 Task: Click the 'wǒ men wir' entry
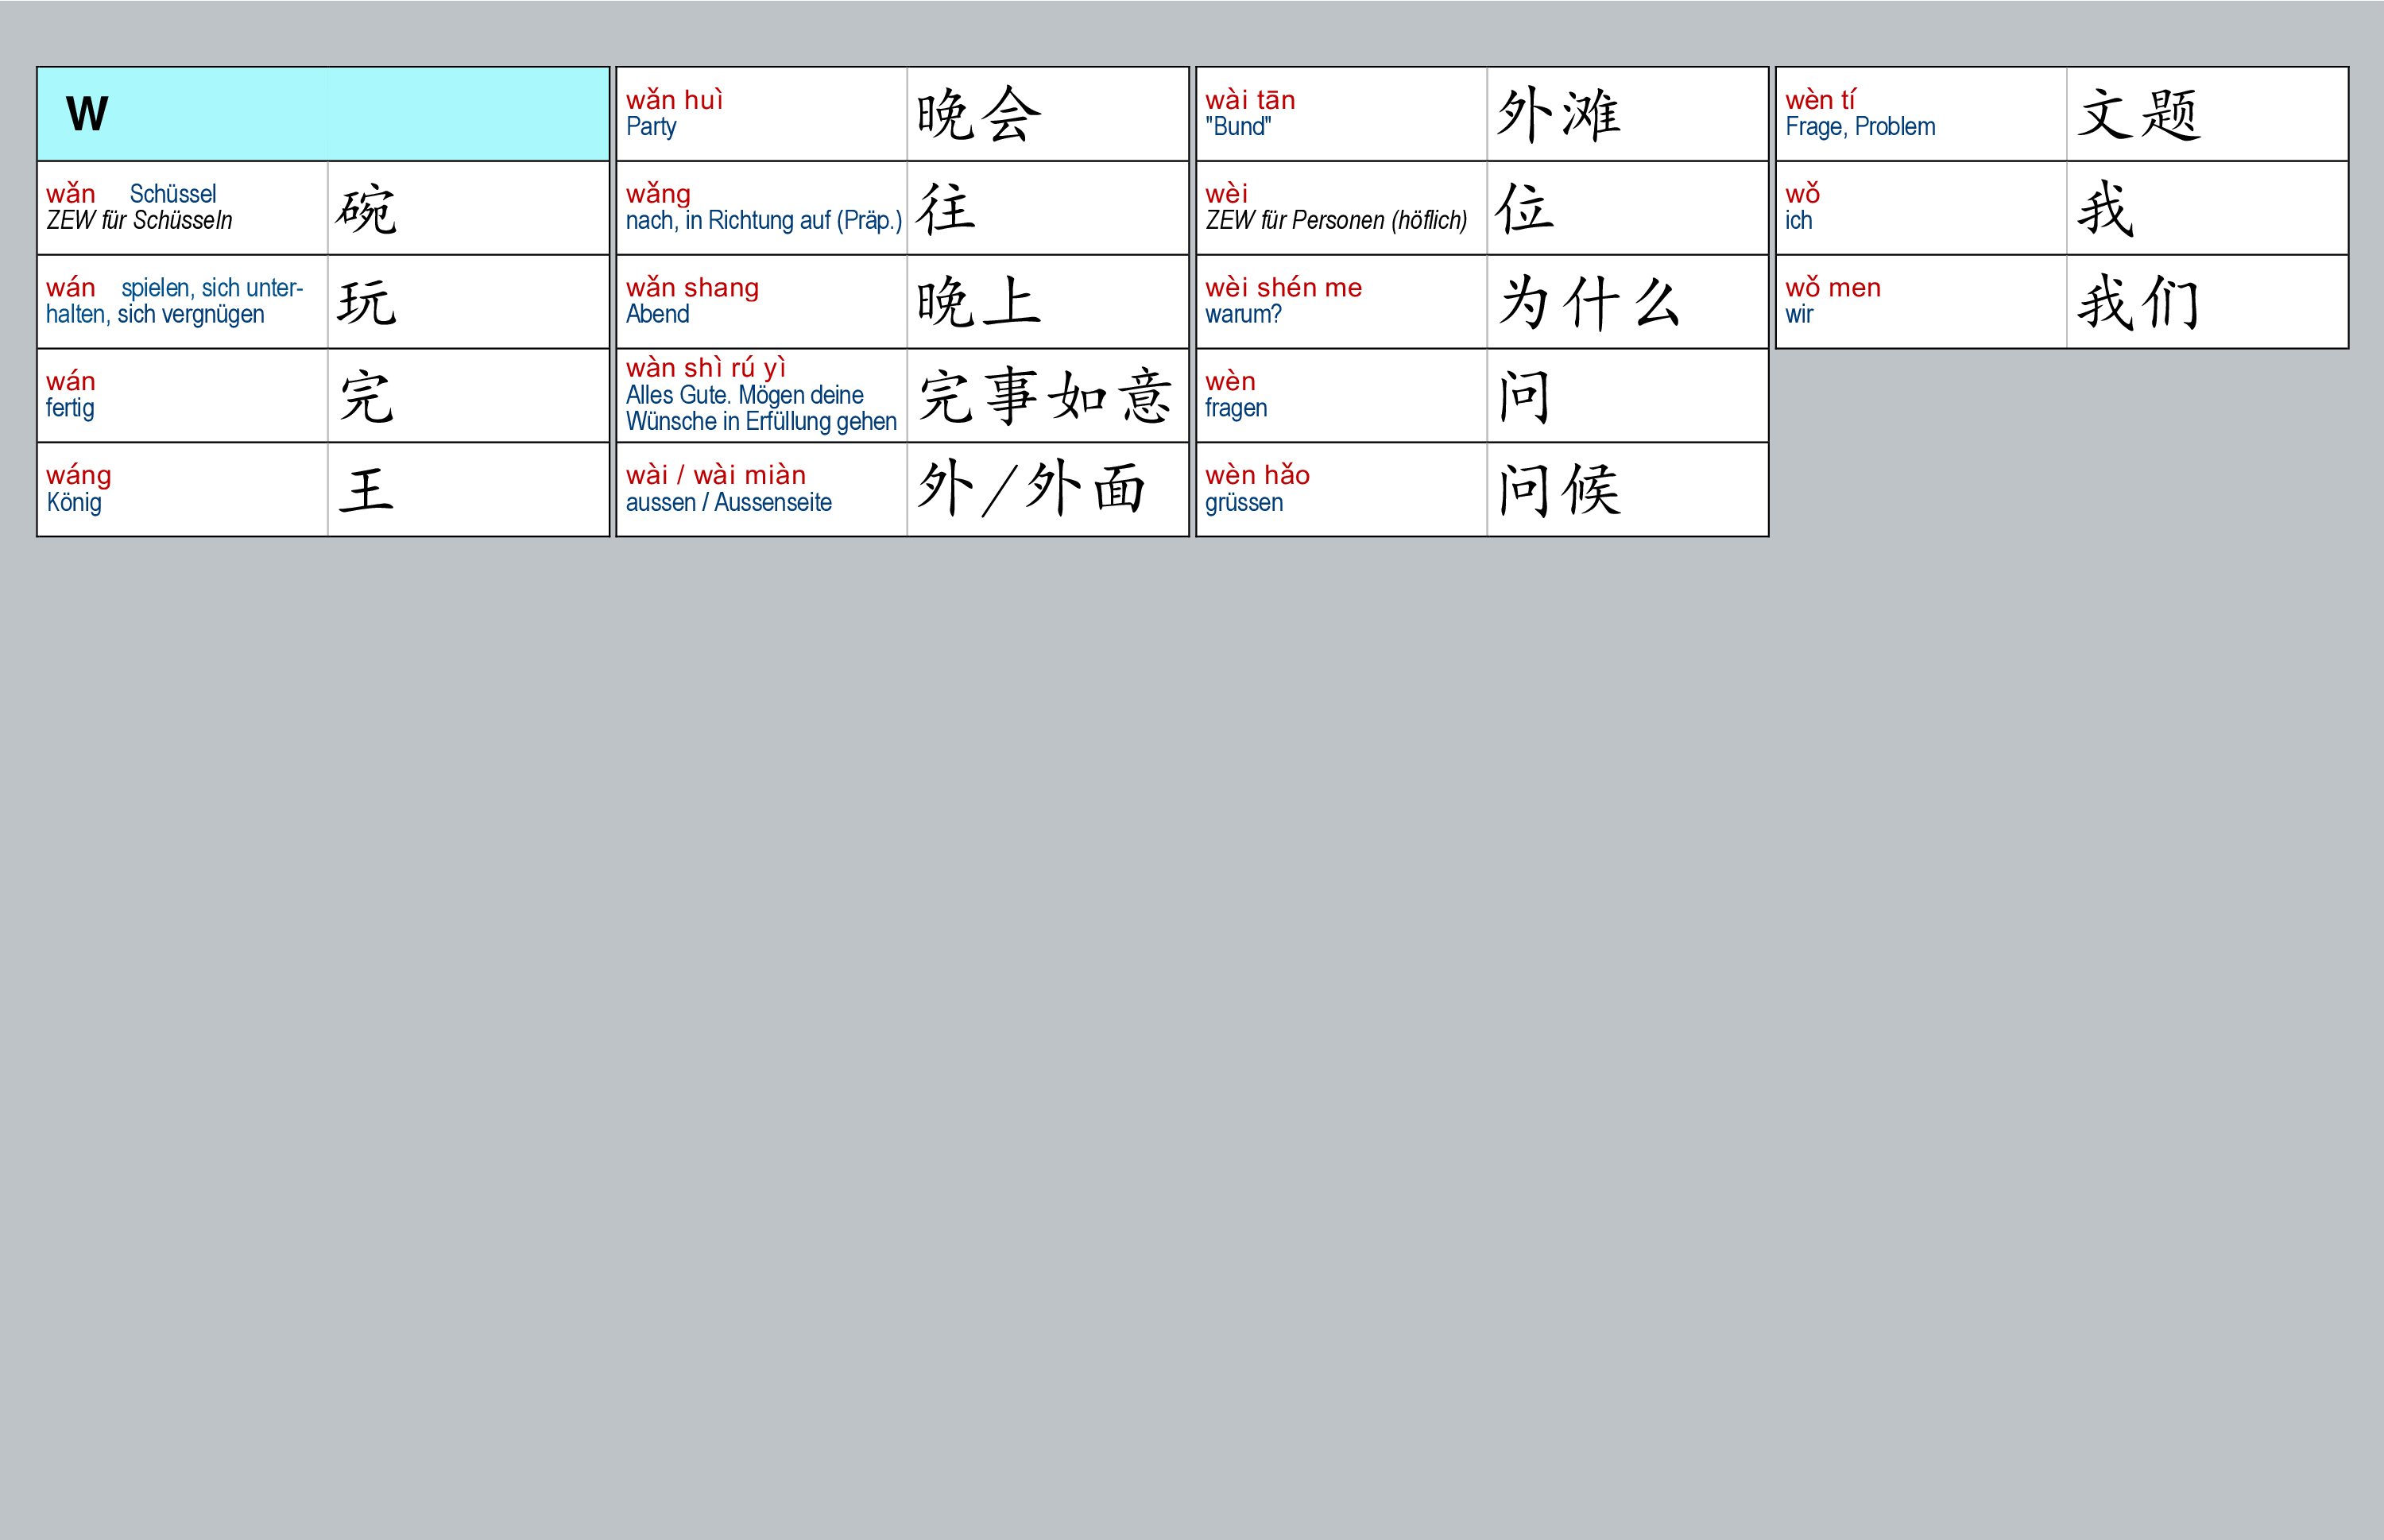[1920, 302]
